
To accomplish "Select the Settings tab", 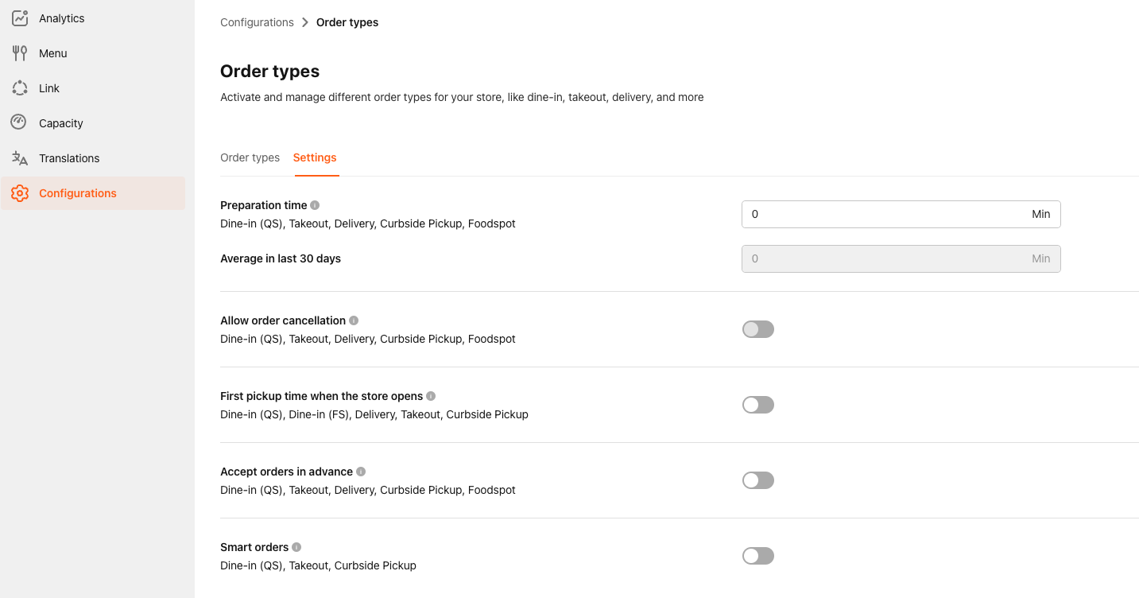I will point(315,157).
